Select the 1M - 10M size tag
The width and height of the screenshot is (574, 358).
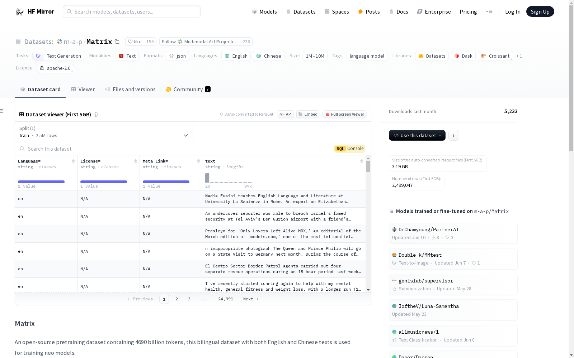(x=315, y=56)
